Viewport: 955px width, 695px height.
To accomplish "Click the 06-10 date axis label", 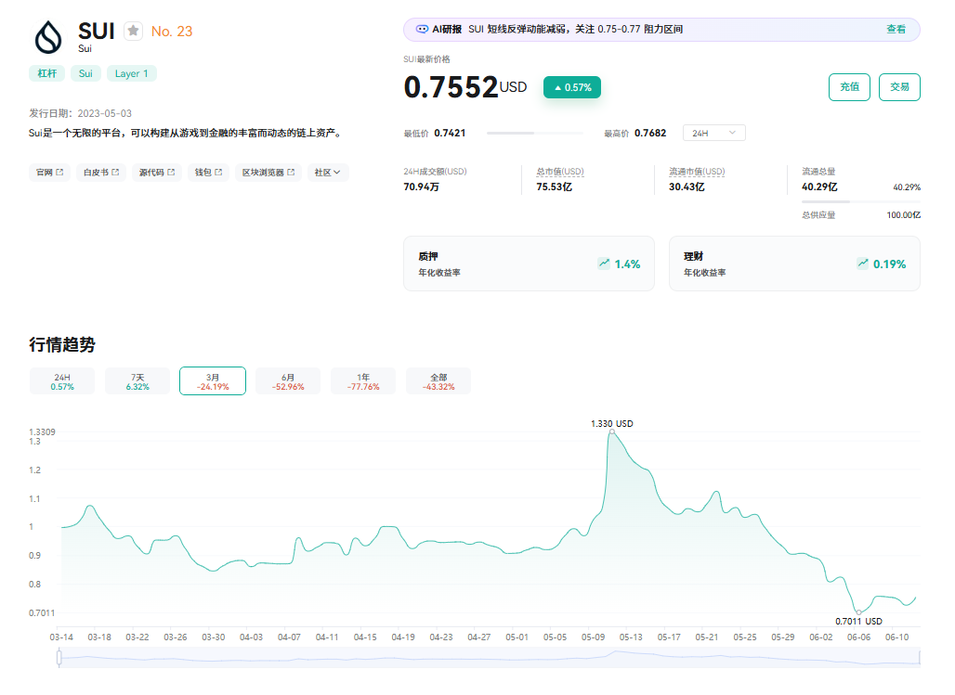I will click(896, 637).
